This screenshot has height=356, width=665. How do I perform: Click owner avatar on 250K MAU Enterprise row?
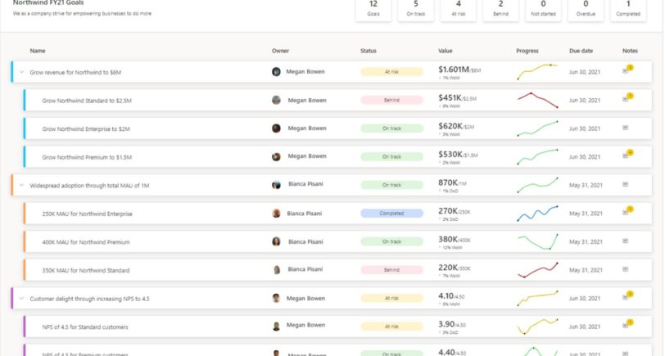coord(276,213)
